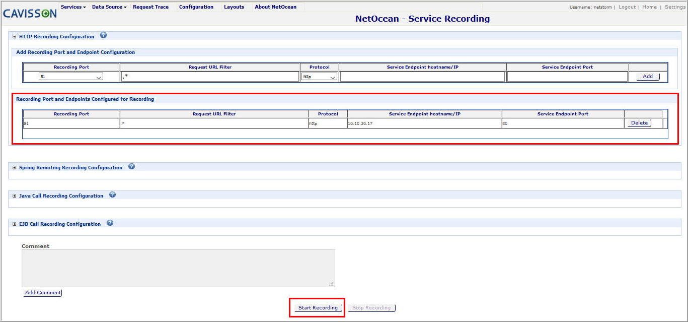Image resolution: width=688 pixels, height=322 pixels.
Task: Click the Stop Recording button
Action: coord(371,308)
